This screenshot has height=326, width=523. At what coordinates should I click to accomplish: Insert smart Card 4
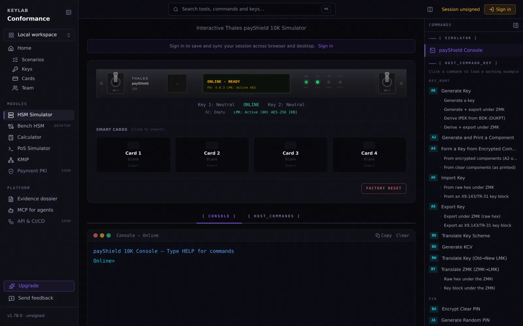[x=369, y=155]
